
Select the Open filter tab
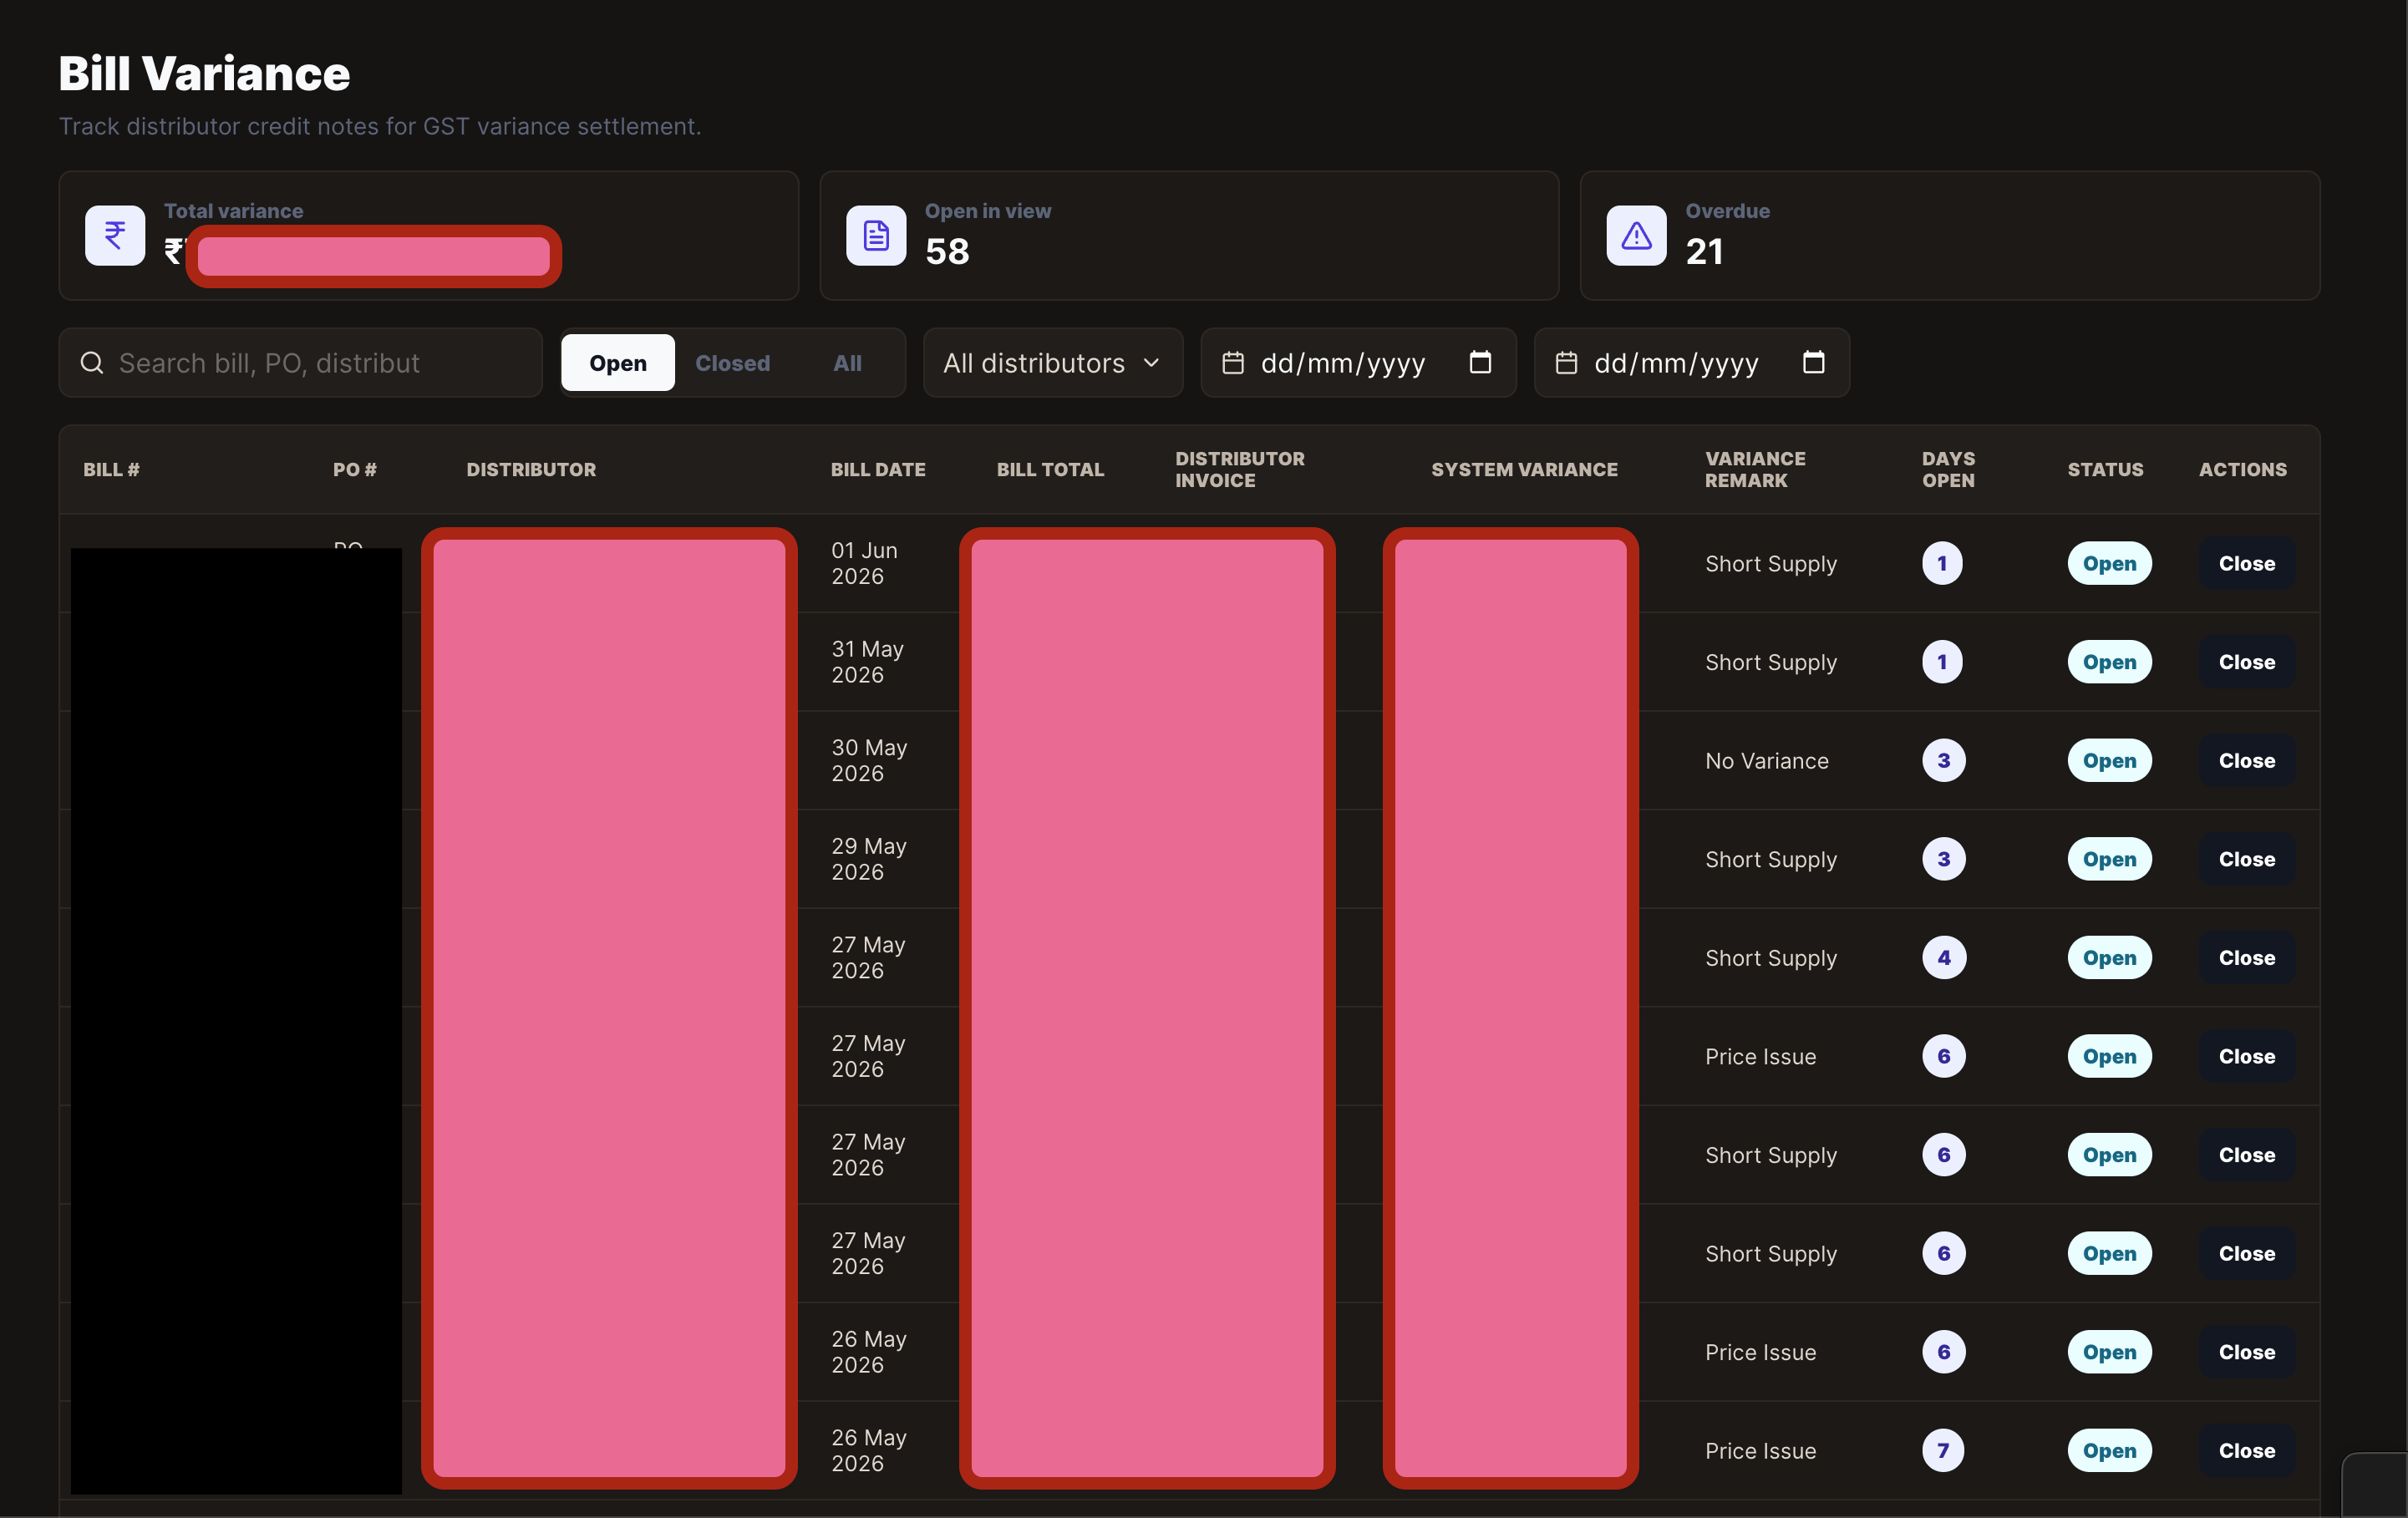tap(618, 363)
